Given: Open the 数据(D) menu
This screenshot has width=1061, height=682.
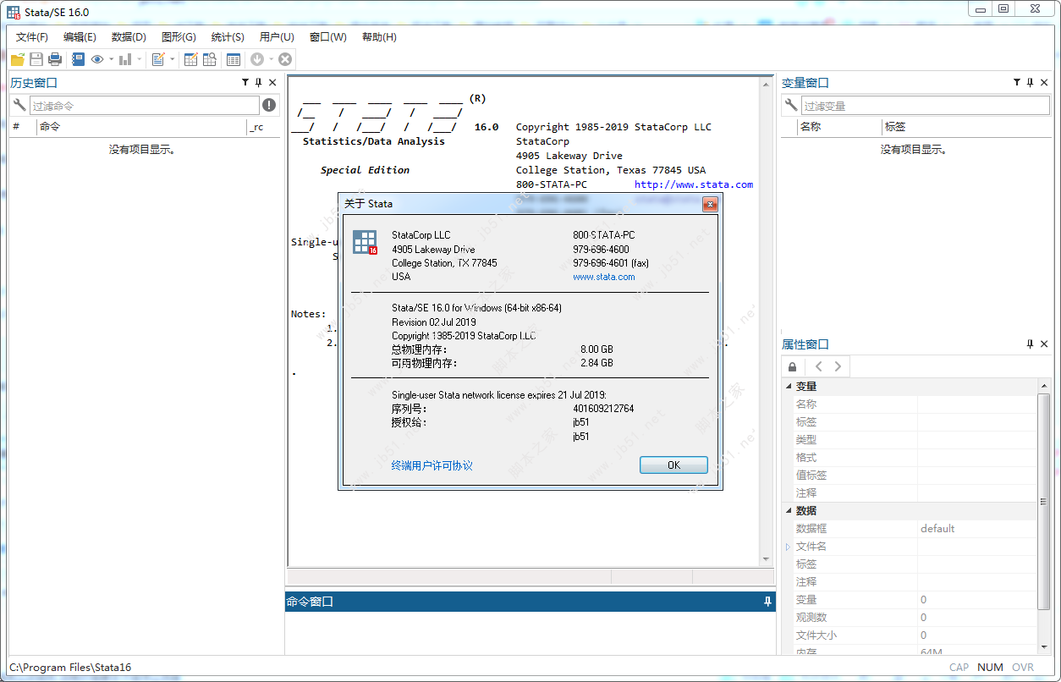Looking at the screenshot, I should tap(129, 37).
